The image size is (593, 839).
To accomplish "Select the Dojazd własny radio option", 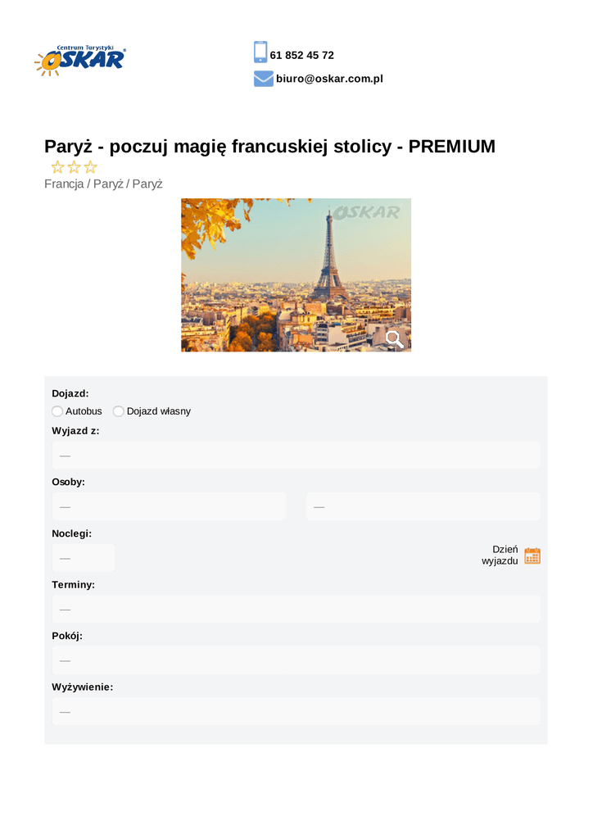I will 119,411.
